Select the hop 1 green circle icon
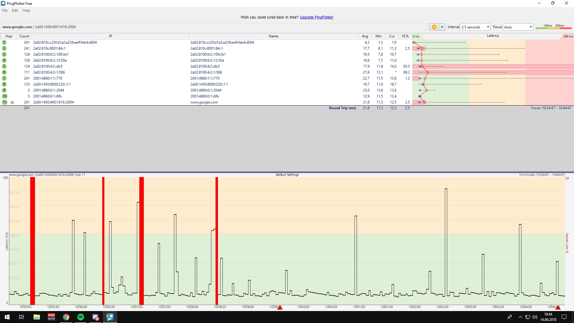 coord(4,42)
